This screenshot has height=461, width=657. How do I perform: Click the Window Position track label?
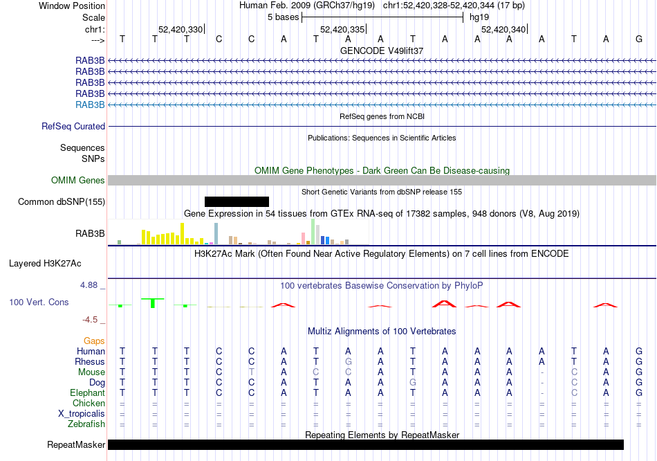click(72, 6)
